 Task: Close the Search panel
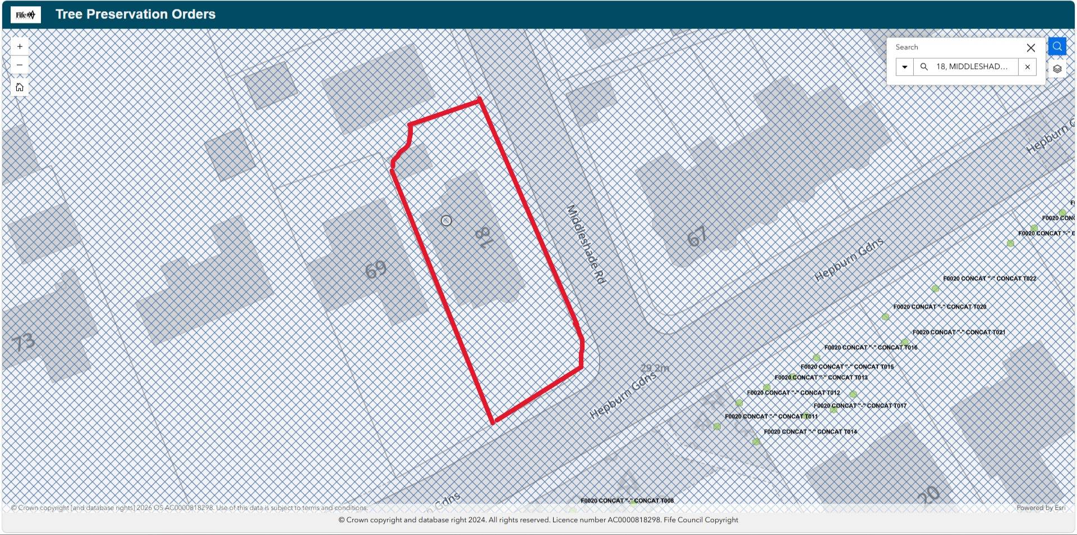(x=1030, y=48)
